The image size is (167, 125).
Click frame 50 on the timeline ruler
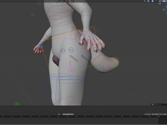point(67,117)
